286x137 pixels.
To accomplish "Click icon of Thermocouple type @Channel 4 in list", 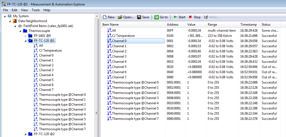I will [109, 103].
